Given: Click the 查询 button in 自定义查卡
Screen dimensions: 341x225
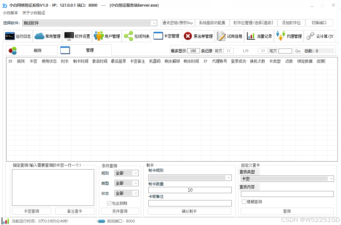Looking at the screenshot, I should (287, 211).
